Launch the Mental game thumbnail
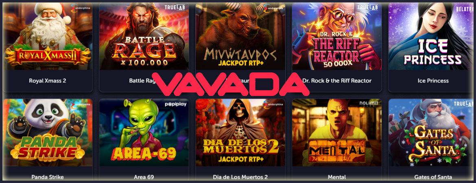The height and width of the screenshot is (183, 476). 337,132
